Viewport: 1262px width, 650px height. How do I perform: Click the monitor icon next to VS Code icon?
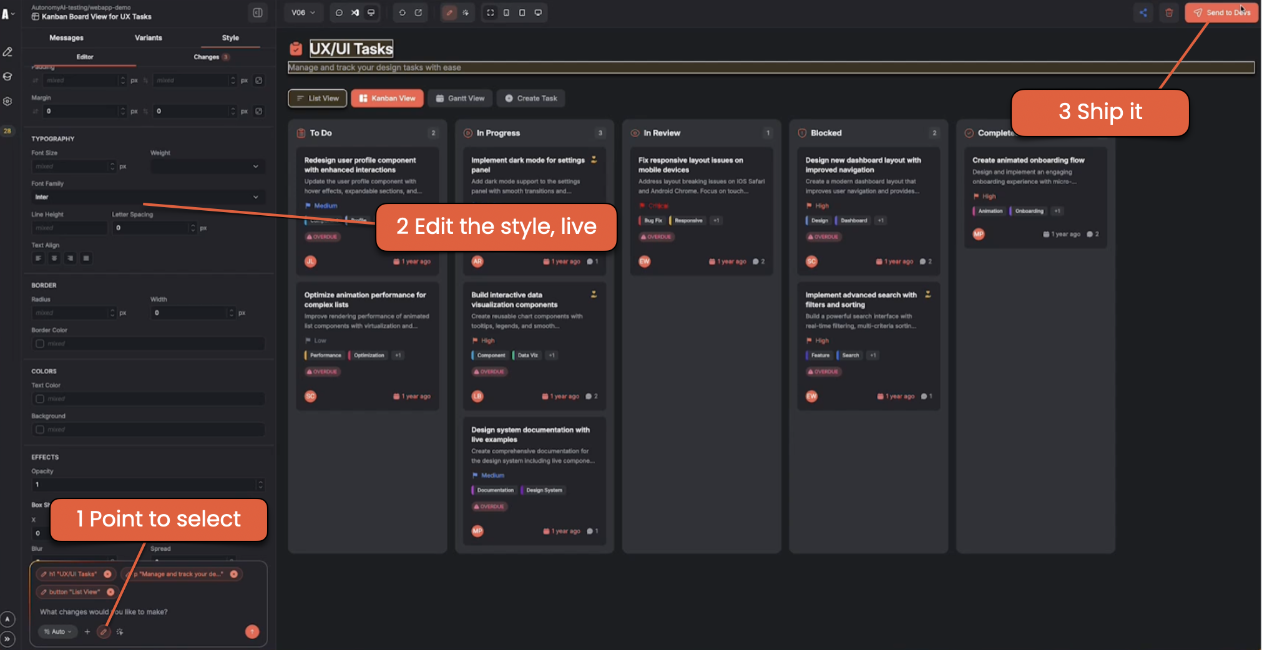click(x=371, y=12)
